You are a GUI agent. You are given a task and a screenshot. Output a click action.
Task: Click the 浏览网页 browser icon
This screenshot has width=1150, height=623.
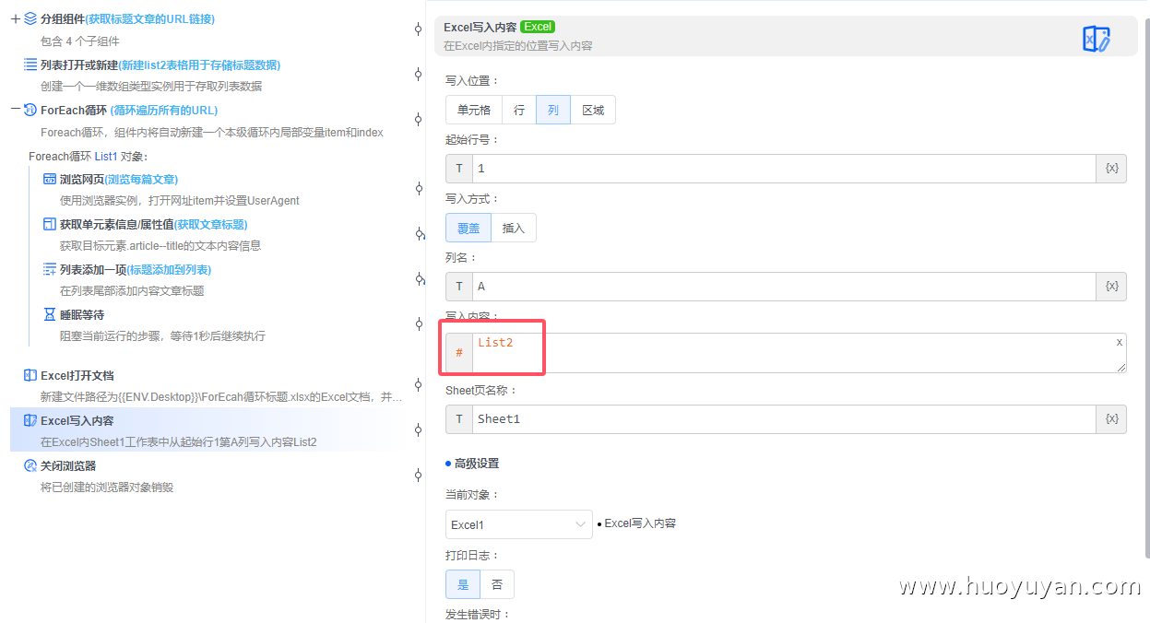[50, 179]
